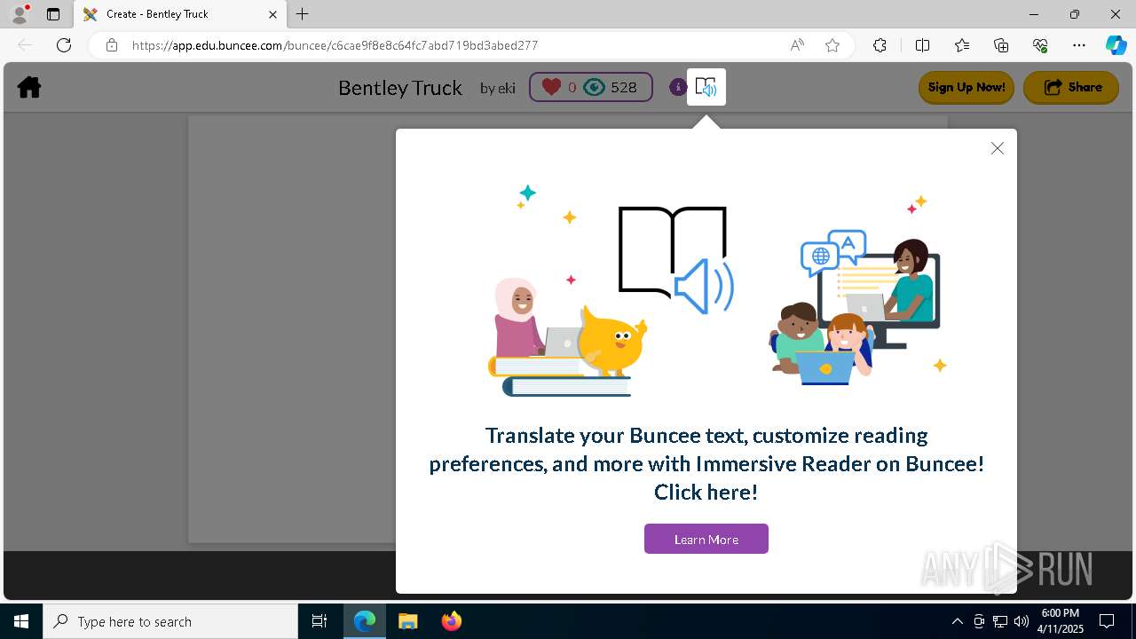The image size is (1136, 639).
Task: Open volume control in tray
Action: pos(1022,621)
